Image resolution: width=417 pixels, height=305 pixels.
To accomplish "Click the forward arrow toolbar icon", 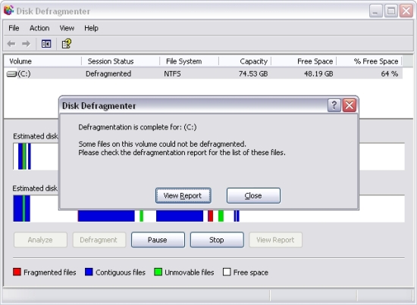I will tap(26, 44).
